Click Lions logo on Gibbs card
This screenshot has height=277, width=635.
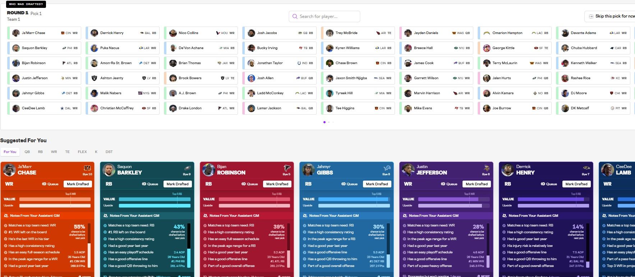(x=387, y=168)
